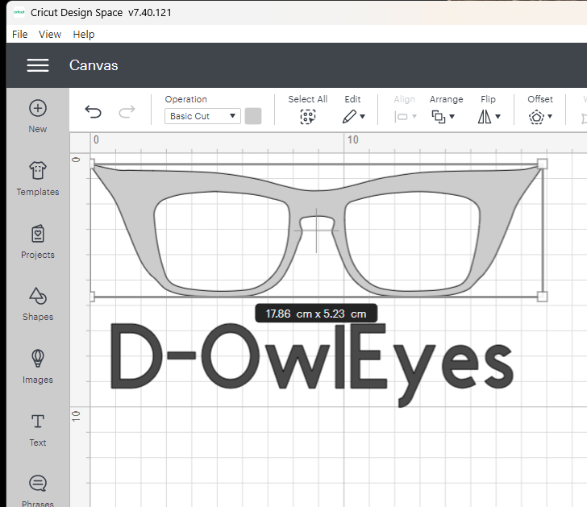Click the Select All icon
The height and width of the screenshot is (507, 587).
307,117
